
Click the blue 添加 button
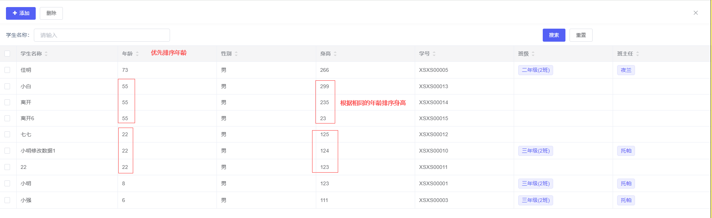(x=21, y=13)
